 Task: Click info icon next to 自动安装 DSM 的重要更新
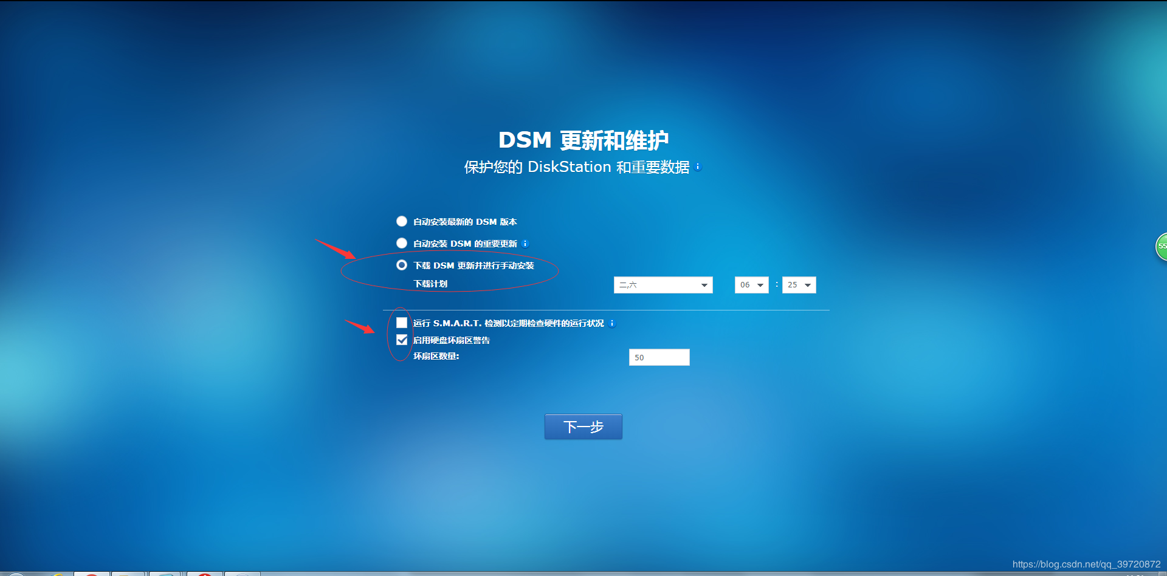click(x=525, y=244)
